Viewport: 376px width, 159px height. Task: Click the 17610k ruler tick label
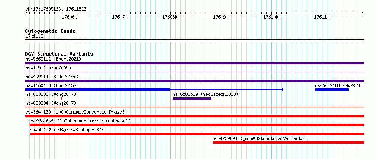pyautogui.click(x=271, y=17)
